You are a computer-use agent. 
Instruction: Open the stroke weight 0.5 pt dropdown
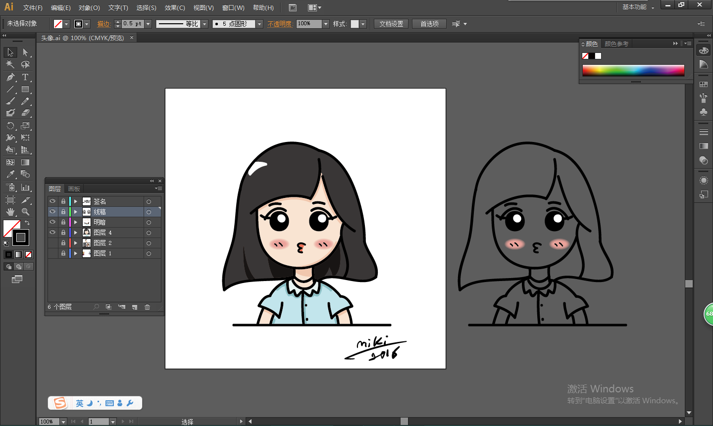click(148, 24)
